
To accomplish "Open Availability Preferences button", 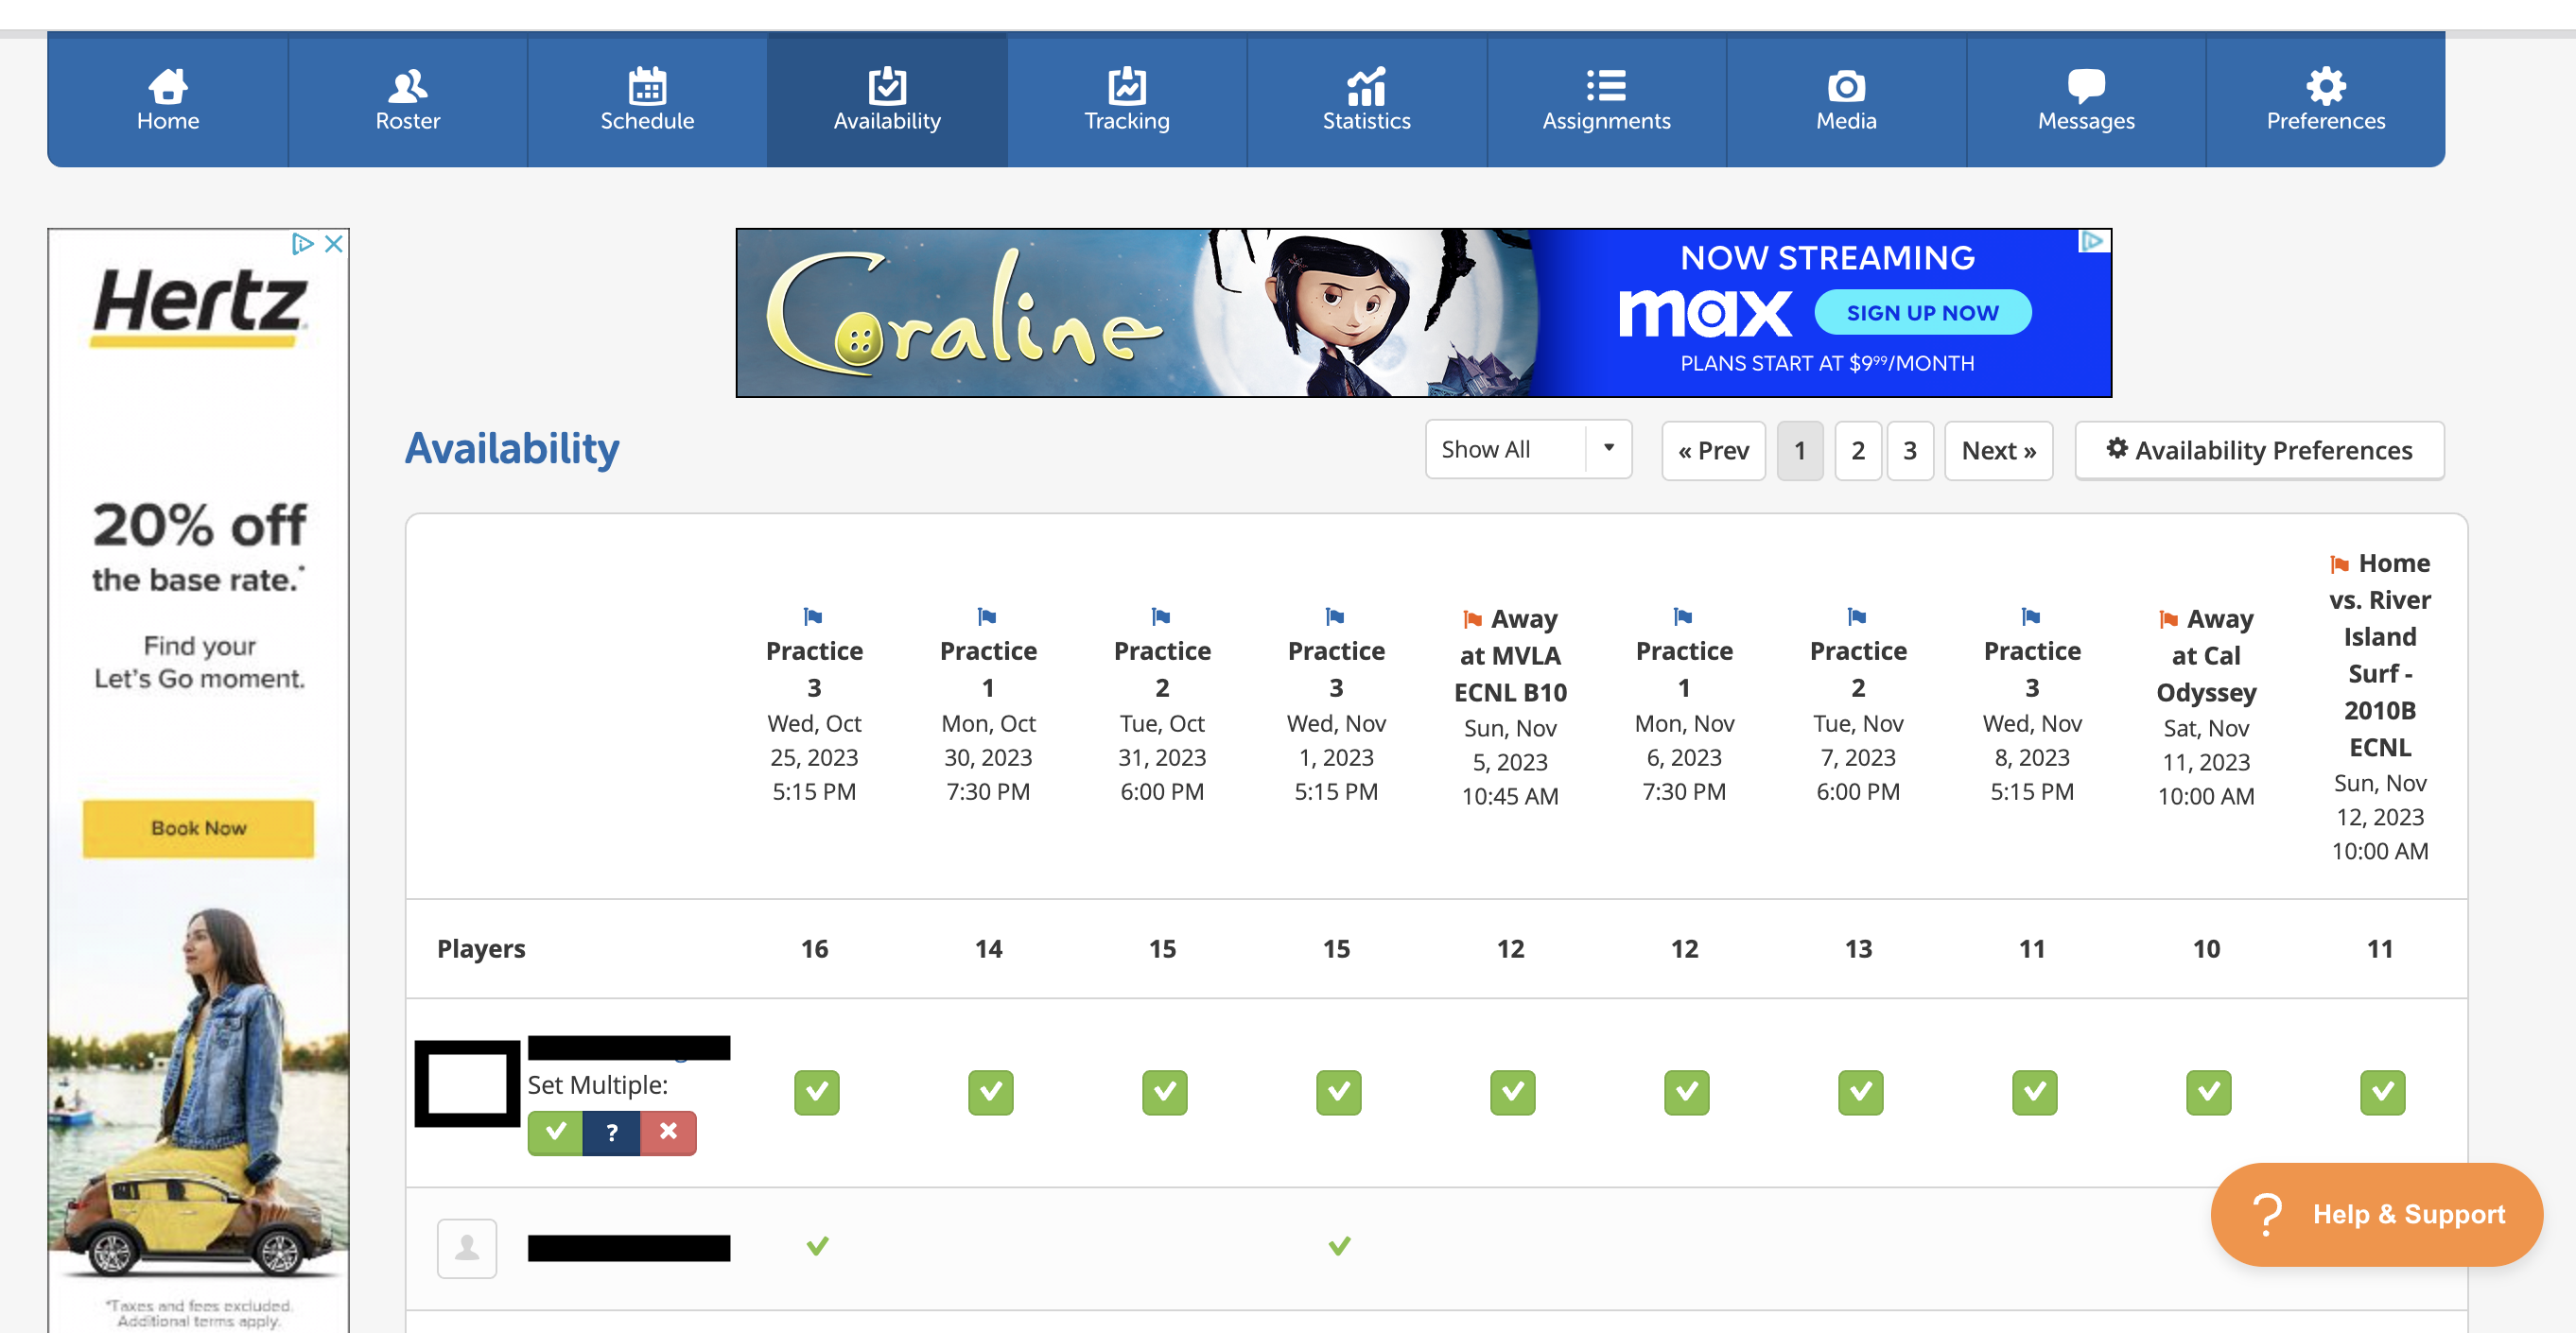I will coord(2259,451).
